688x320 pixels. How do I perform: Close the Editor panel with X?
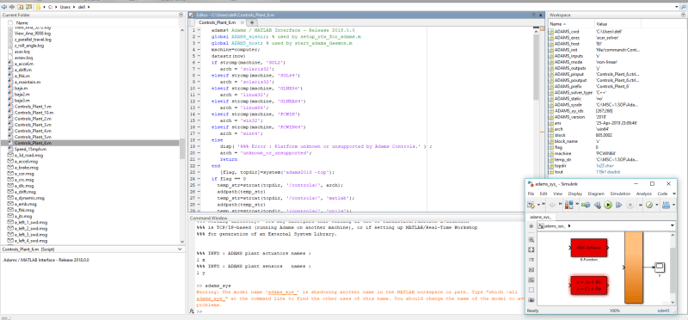tap(542, 15)
